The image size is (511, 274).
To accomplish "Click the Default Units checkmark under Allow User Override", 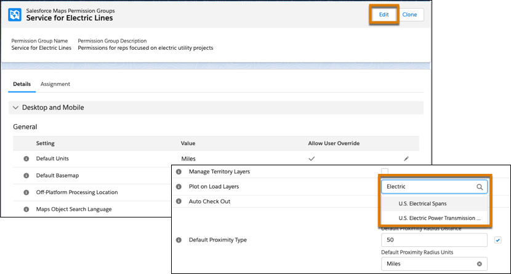I will pos(312,159).
